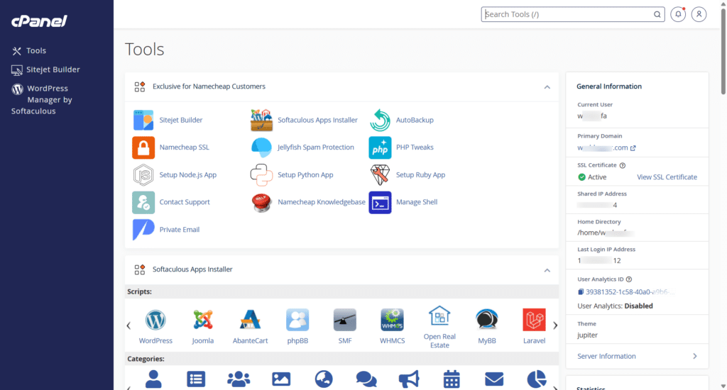Select the Open Real Estate script icon
Viewport: 727px width, 390px height.
click(x=439, y=316)
